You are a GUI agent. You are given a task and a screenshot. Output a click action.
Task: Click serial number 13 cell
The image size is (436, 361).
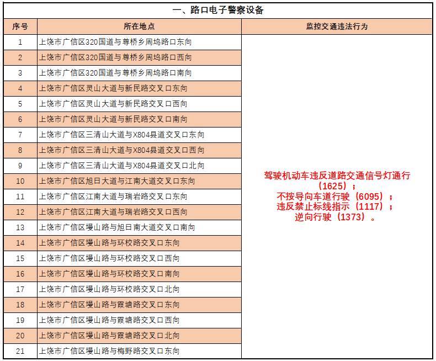click(20, 227)
